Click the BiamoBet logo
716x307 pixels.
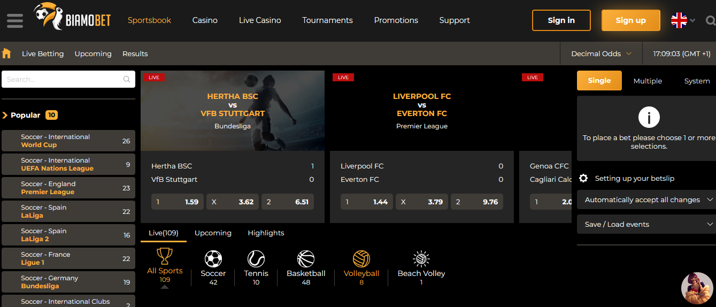[x=72, y=18]
